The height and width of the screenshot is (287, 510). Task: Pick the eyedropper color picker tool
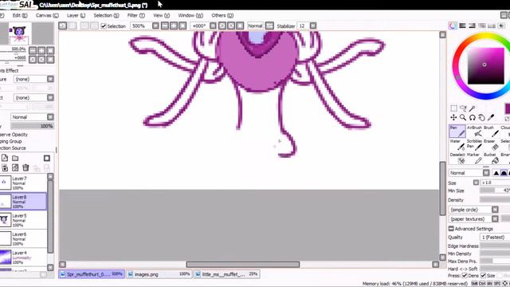(x=491, y=117)
